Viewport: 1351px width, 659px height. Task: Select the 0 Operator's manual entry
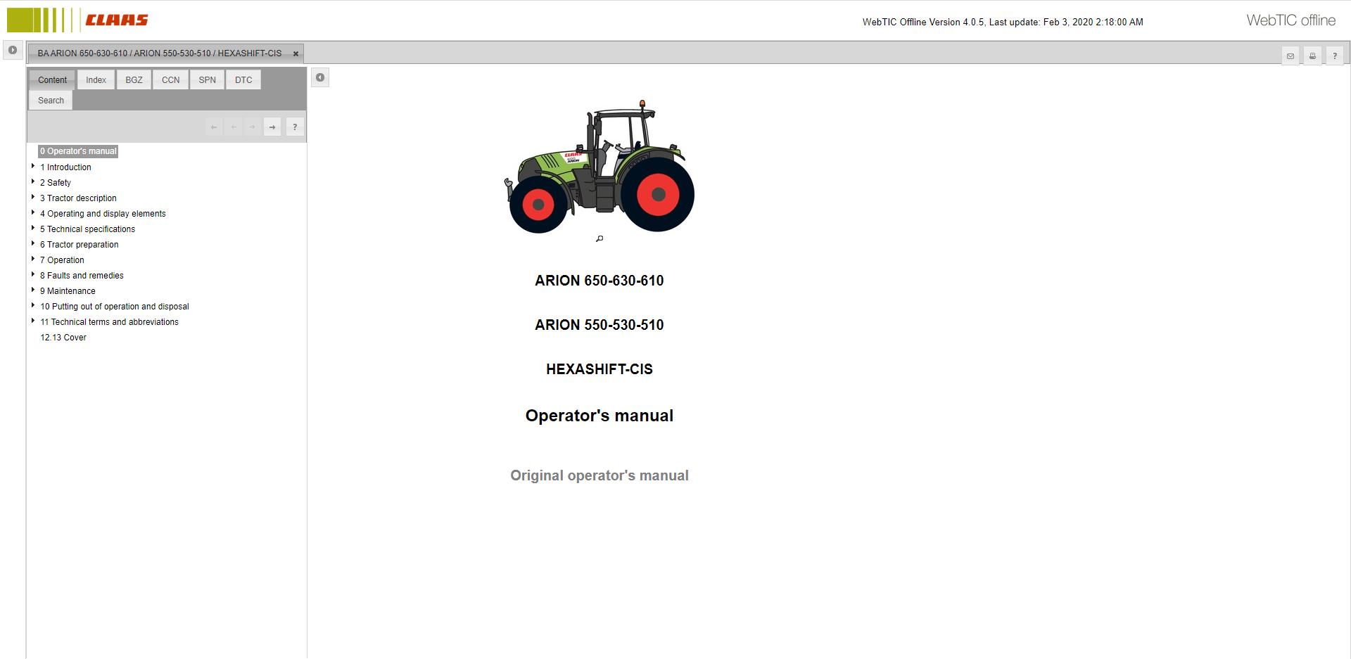pos(78,151)
